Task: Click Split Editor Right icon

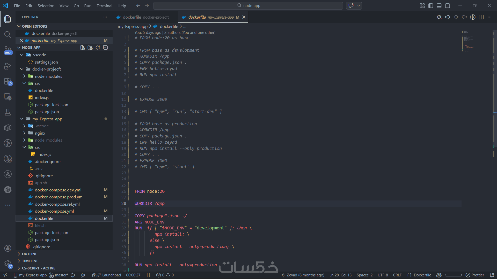Action: [481, 17]
